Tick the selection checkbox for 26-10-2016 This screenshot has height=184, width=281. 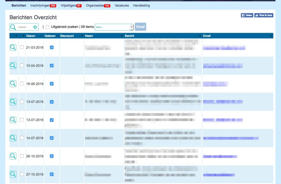pyautogui.click(x=22, y=156)
